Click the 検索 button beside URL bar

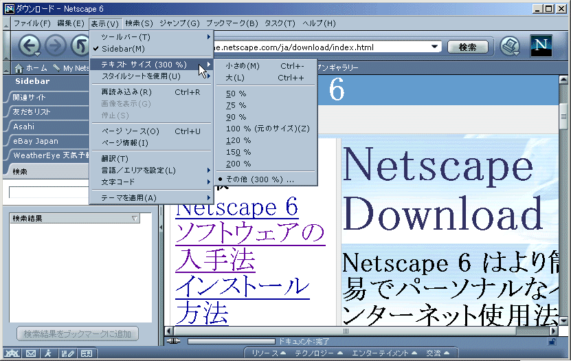[x=467, y=47]
